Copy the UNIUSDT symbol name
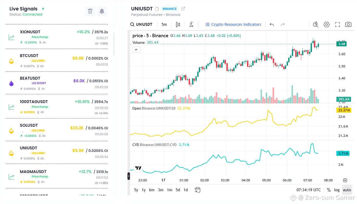This screenshot has height=204, width=357. [157, 9]
